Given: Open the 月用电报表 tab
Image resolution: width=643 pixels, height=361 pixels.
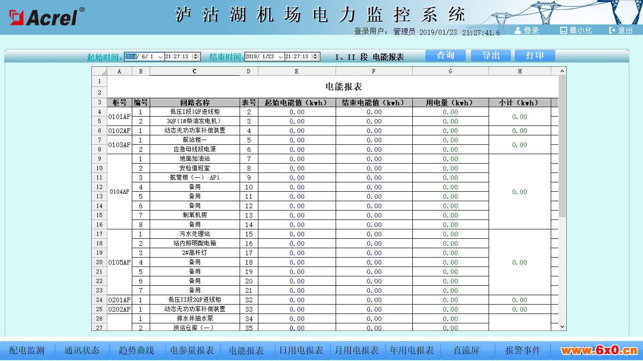Looking at the screenshot, I should [357, 351].
